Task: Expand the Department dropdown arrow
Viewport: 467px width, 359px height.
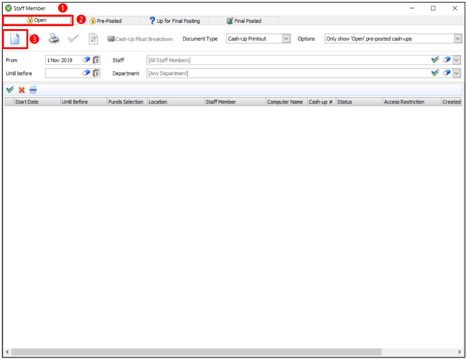Action: (x=457, y=73)
